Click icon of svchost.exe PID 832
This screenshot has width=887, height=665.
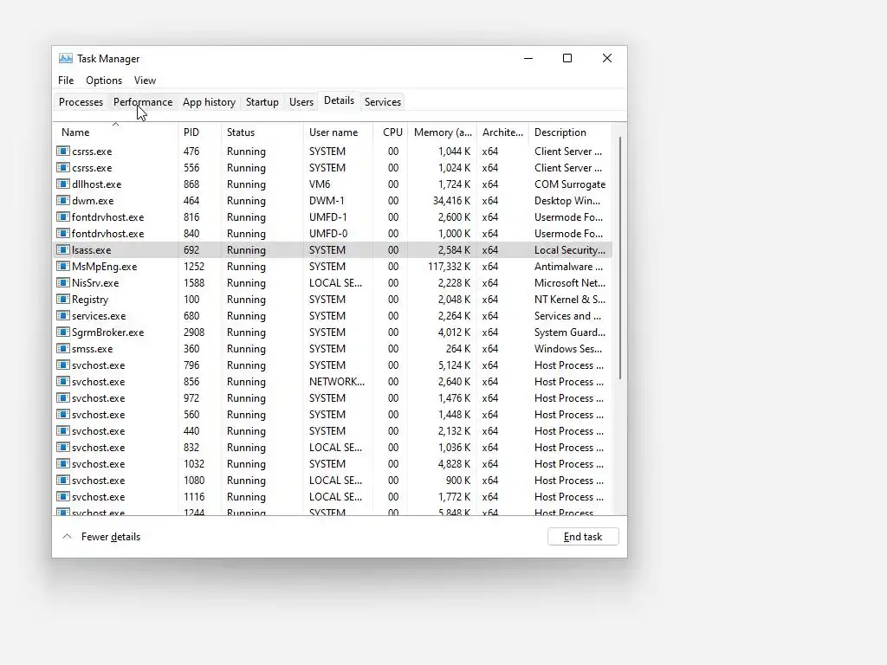click(62, 447)
